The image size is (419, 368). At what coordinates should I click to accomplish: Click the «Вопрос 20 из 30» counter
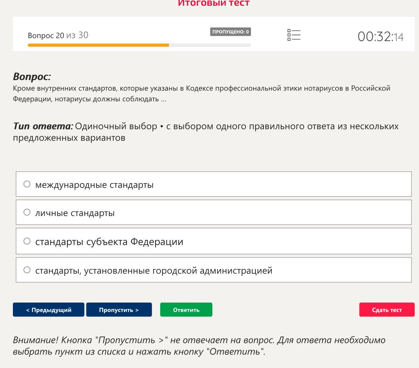point(58,35)
